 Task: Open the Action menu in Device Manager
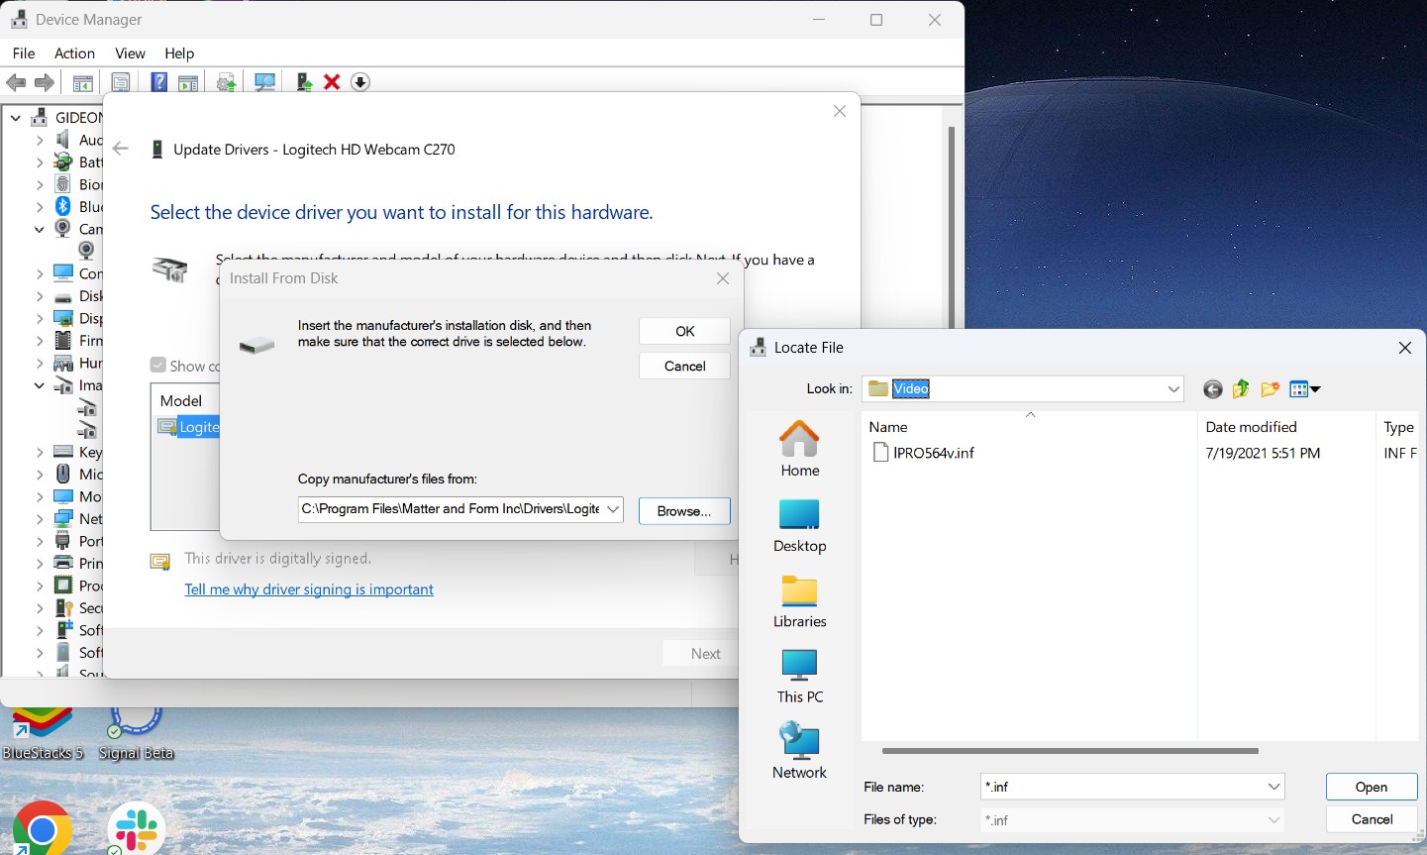(x=74, y=53)
